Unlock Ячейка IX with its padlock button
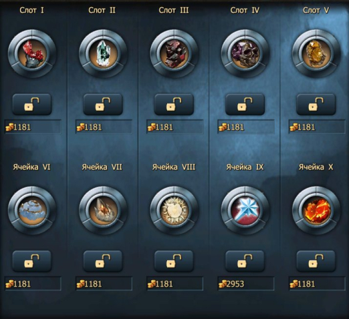 pos(245,261)
